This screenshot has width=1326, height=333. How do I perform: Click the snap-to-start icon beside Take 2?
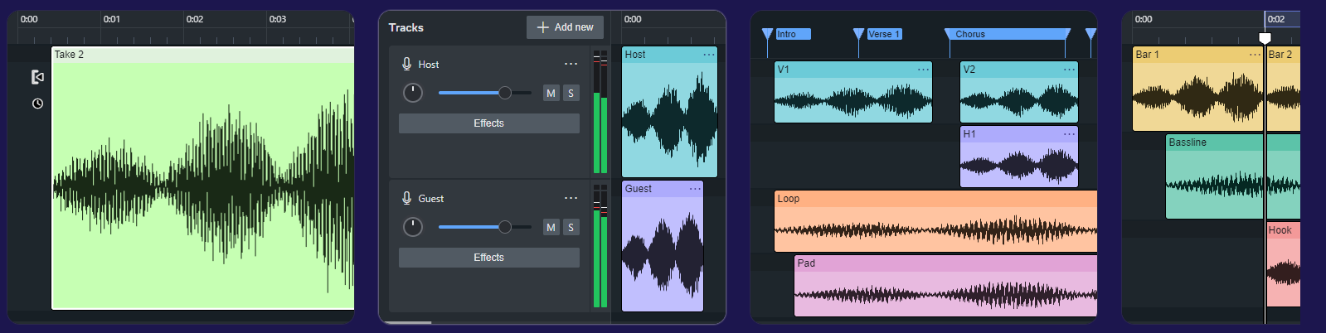pyautogui.click(x=37, y=77)
